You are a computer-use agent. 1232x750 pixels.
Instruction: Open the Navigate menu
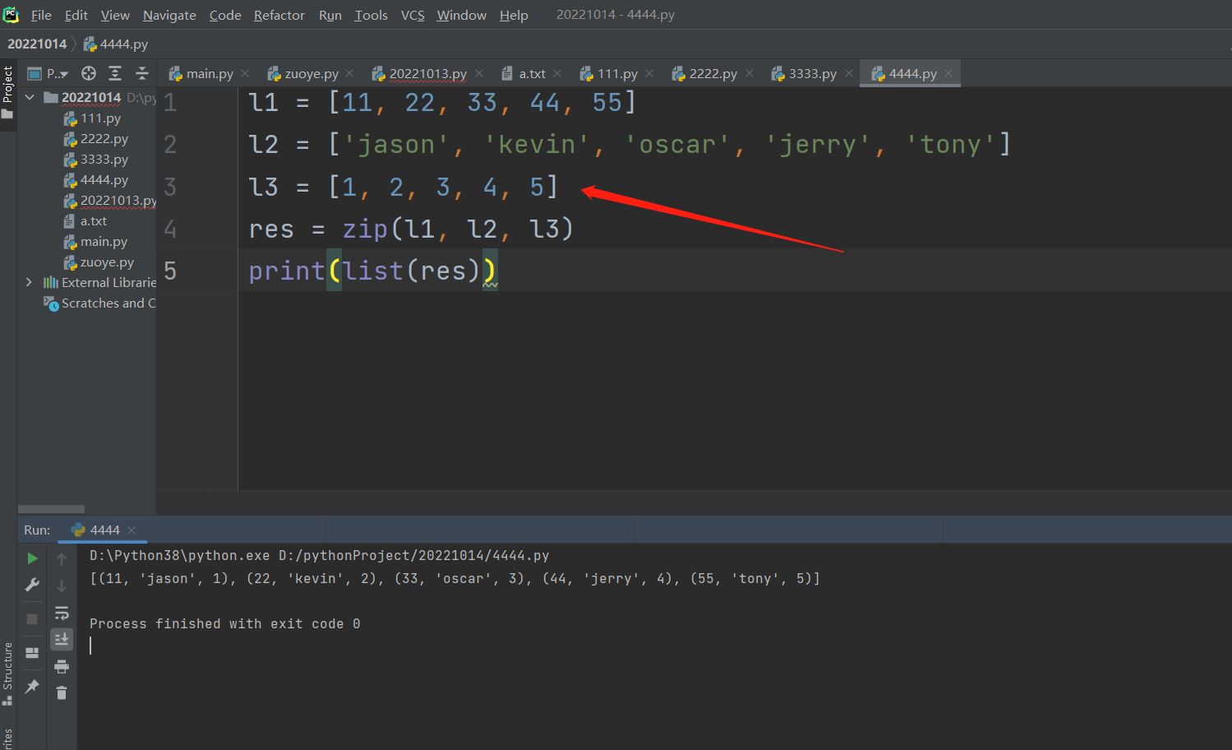point(169,15)
